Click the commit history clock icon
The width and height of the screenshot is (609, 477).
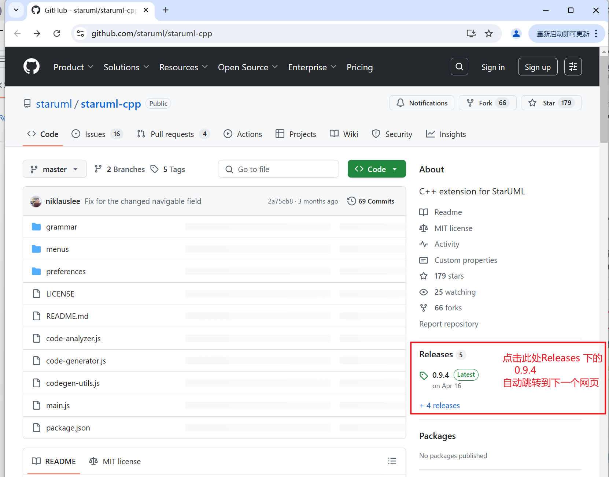click(x=351, y=201)
